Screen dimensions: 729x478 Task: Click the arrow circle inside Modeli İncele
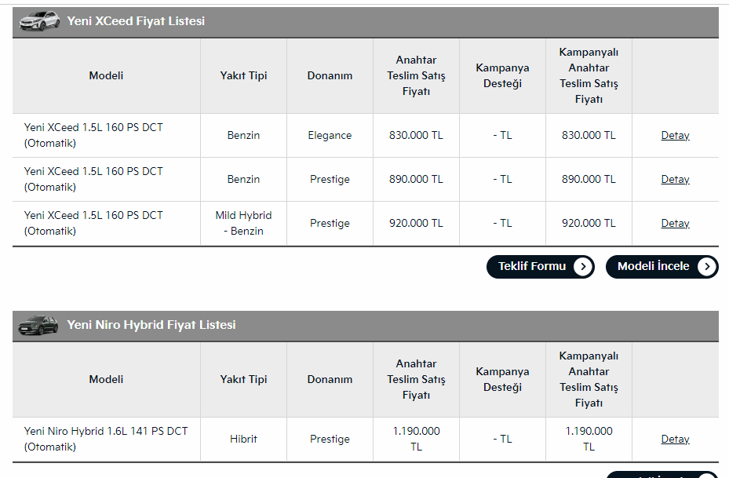click(x=706, y=267)
